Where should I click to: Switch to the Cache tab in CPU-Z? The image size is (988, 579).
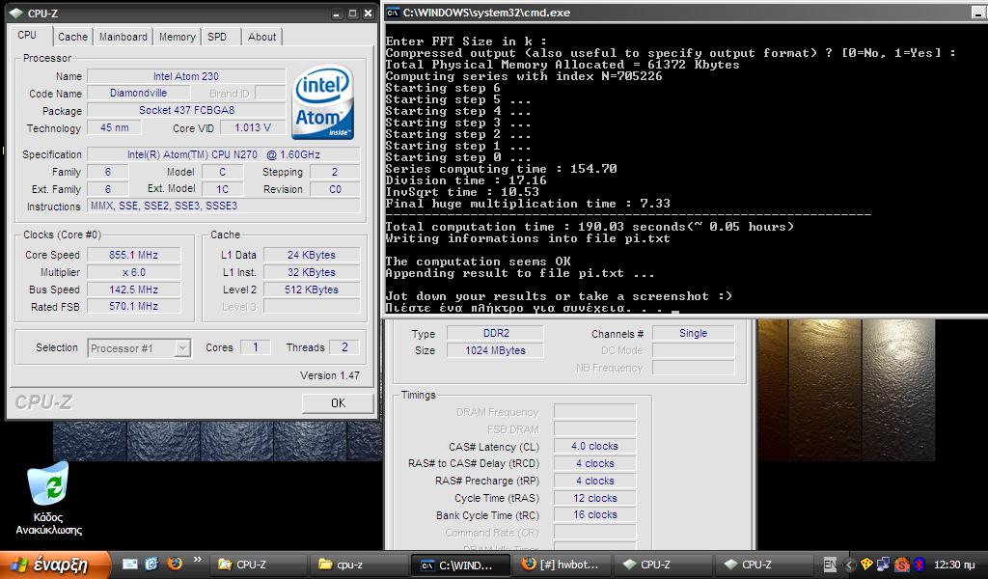[x=73, y=37]
